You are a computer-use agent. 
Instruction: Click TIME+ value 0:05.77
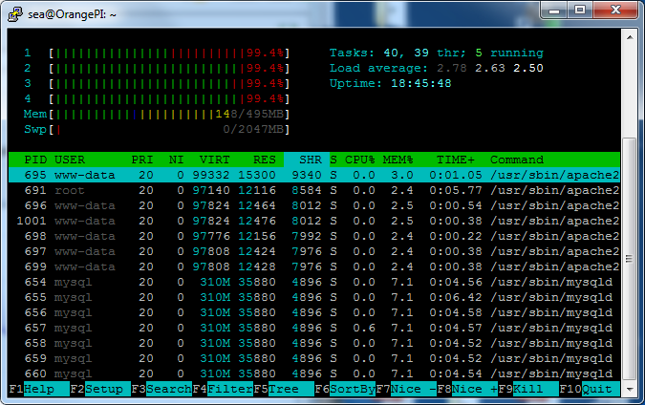[456, 190]
